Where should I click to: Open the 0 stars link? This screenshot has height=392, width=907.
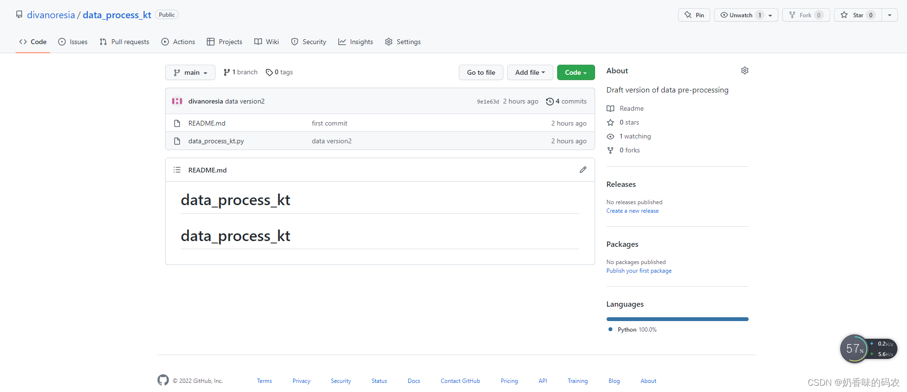coord(623,122)
